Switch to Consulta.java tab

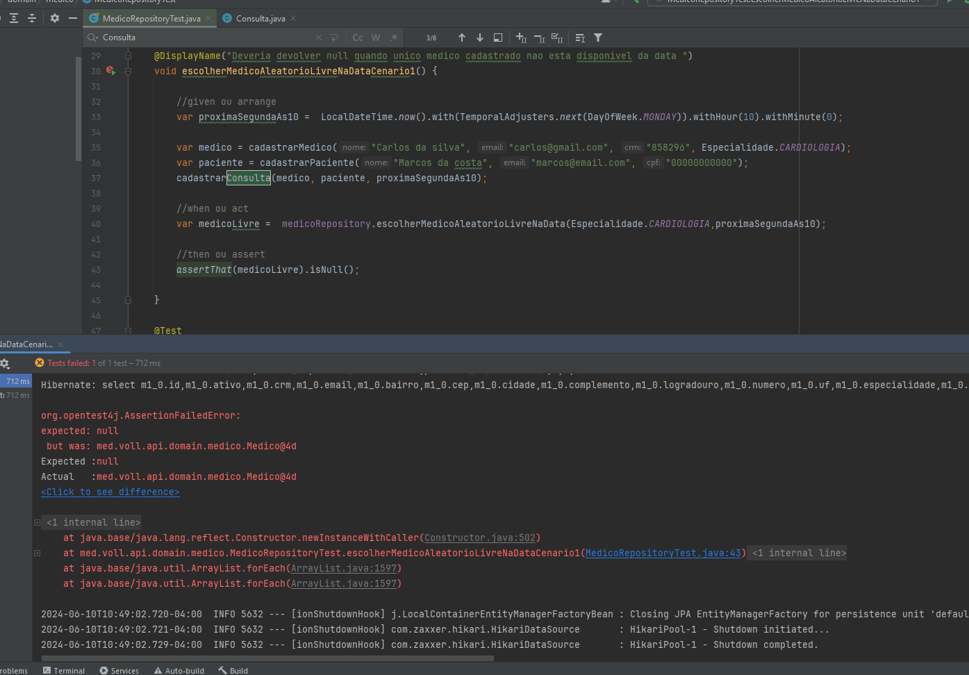260,19
